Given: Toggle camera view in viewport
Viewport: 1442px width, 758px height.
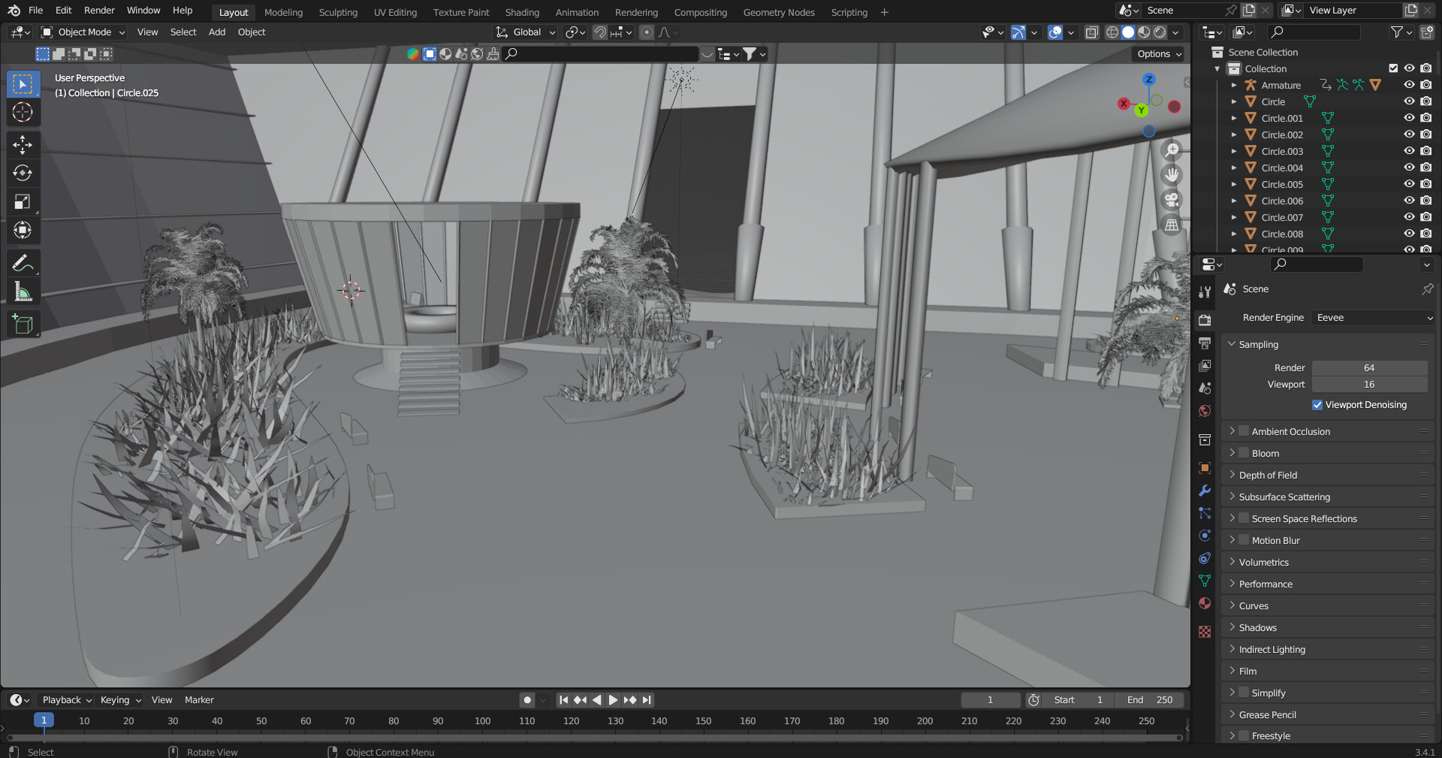Looking at the screenshot, I should [1171, 200].
